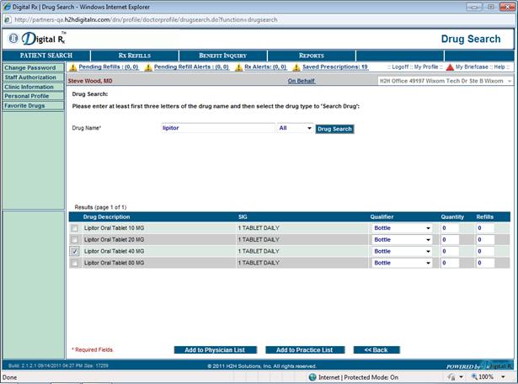Uncheck the Lipitor Oral Tablet 40 MG checkbox
The image size is (518, 384).
tap(76, 252)
